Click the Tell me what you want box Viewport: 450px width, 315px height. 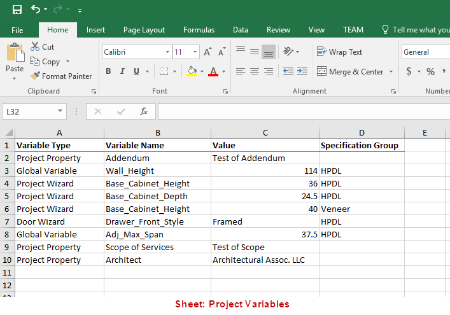416,30
